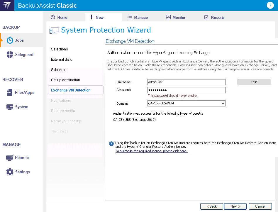Open System recovery in the sidebar
The height and width of the screenshot is (212, 278).
click(22, 107)
